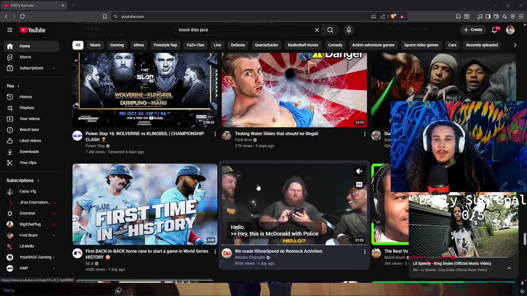
Task: Play the water slides Danger thumbnail
Action: coord(294,90)
